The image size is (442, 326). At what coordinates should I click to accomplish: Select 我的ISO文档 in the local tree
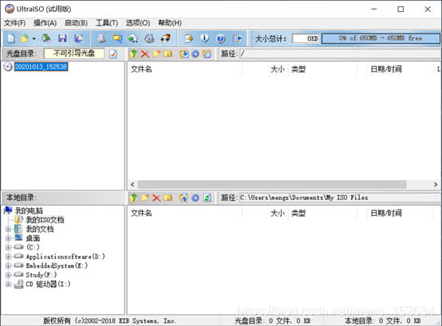(45, 220)
